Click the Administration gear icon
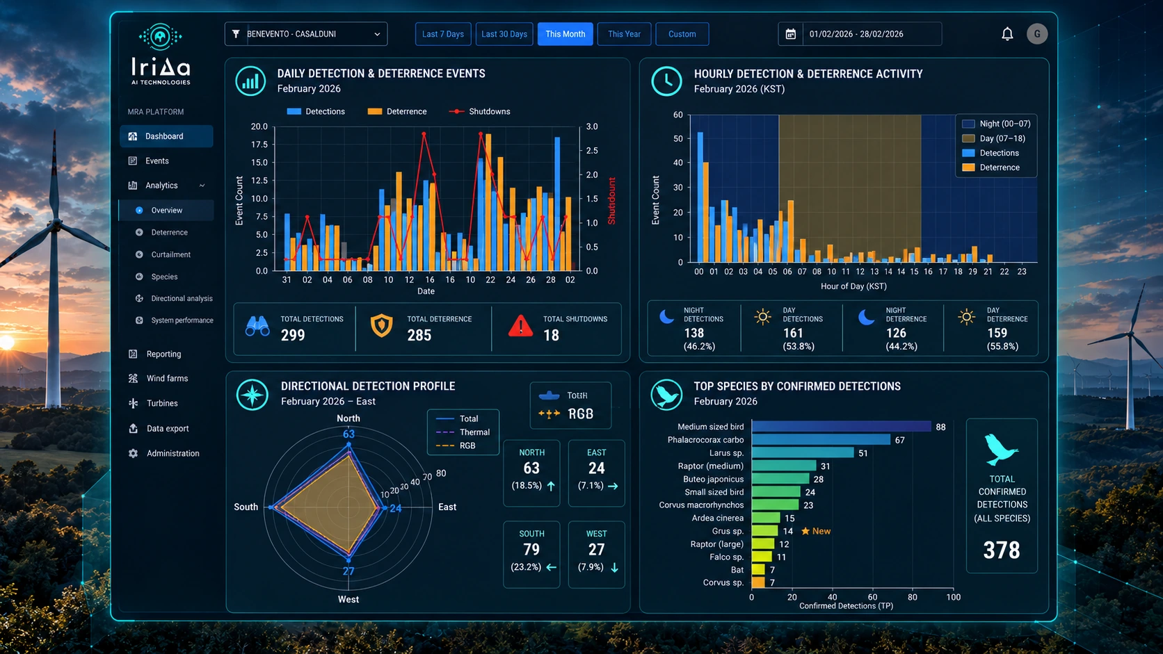Screen dimensions: 1163x654 (x=133, y=453)
